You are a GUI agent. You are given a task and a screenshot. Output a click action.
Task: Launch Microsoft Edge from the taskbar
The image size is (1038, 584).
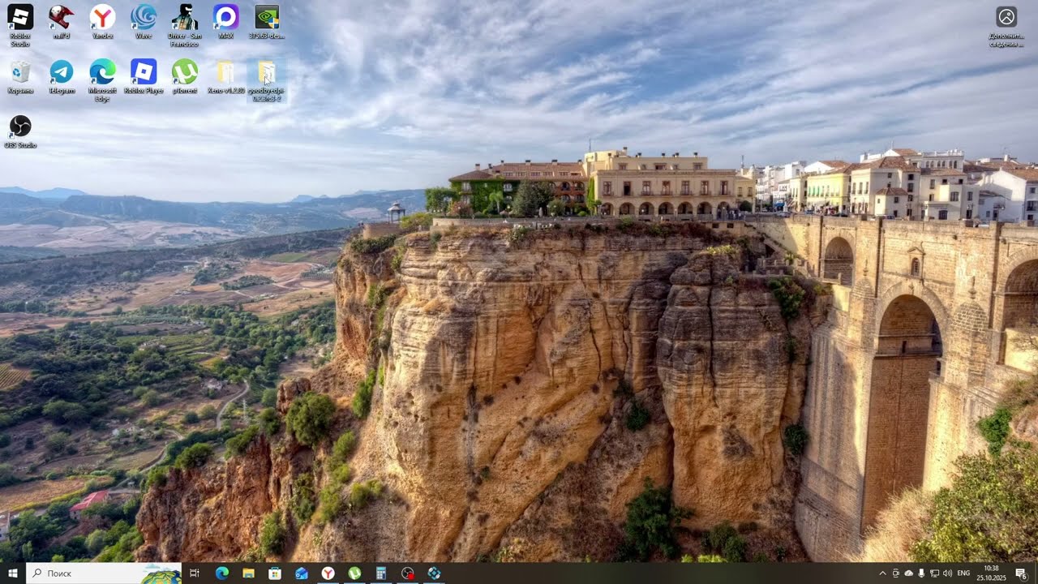click(221, 573)
